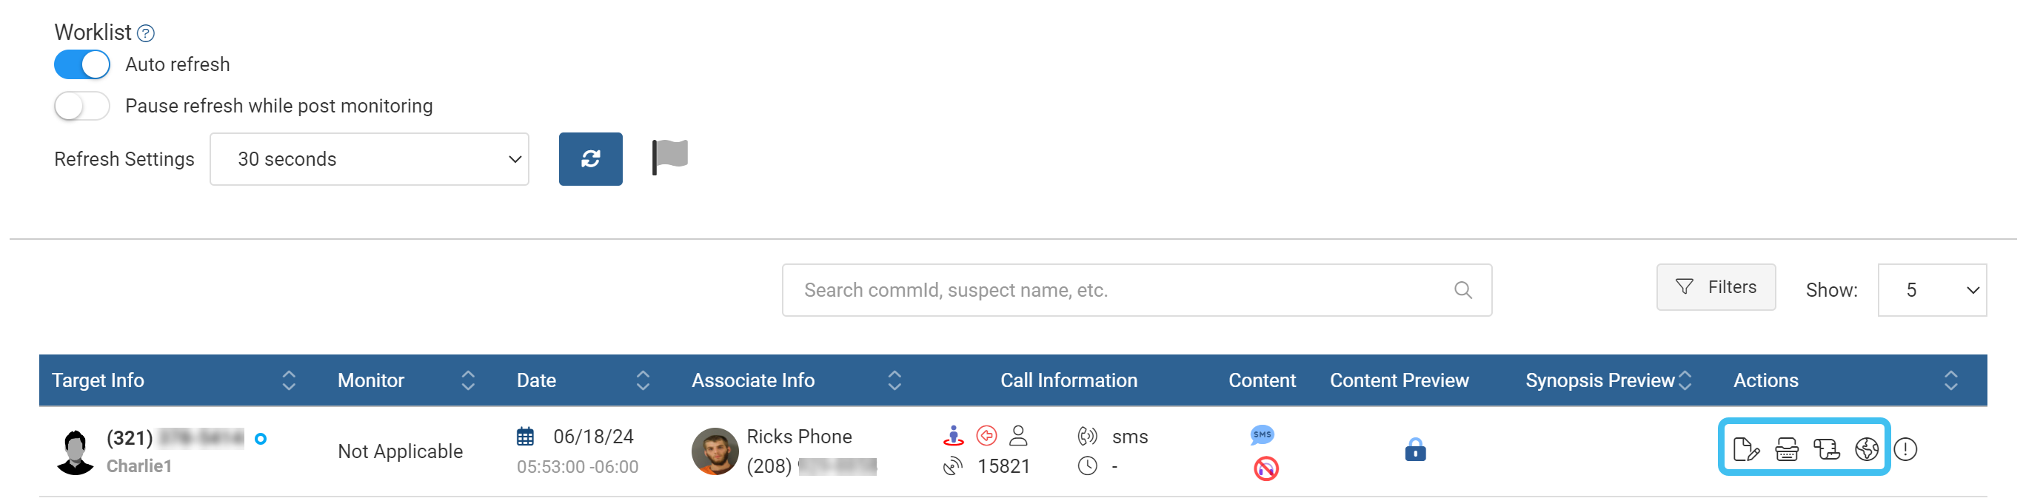Click the globe action icon
Screen dimensions: 2023x501
pyautogui.click(x=1866, y=449)
